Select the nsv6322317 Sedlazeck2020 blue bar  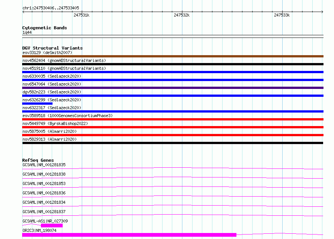pyautogui.click(x=173, y=111)
